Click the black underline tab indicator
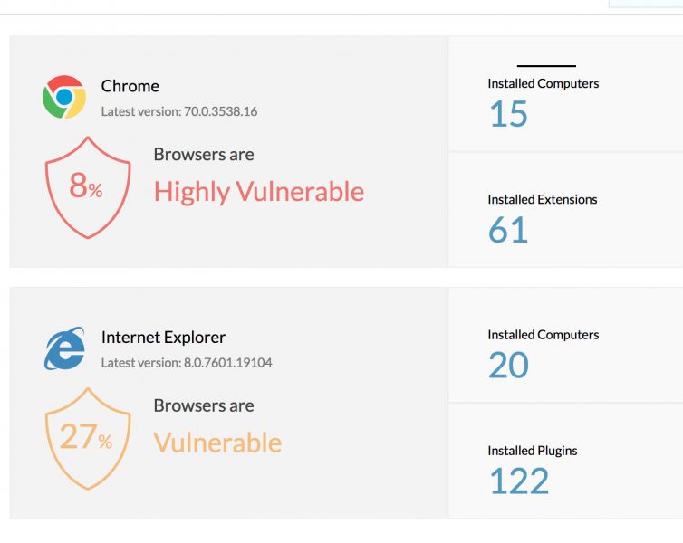Image resolution: width=683 pixels, height=543 pixels. tap(546, 66)
